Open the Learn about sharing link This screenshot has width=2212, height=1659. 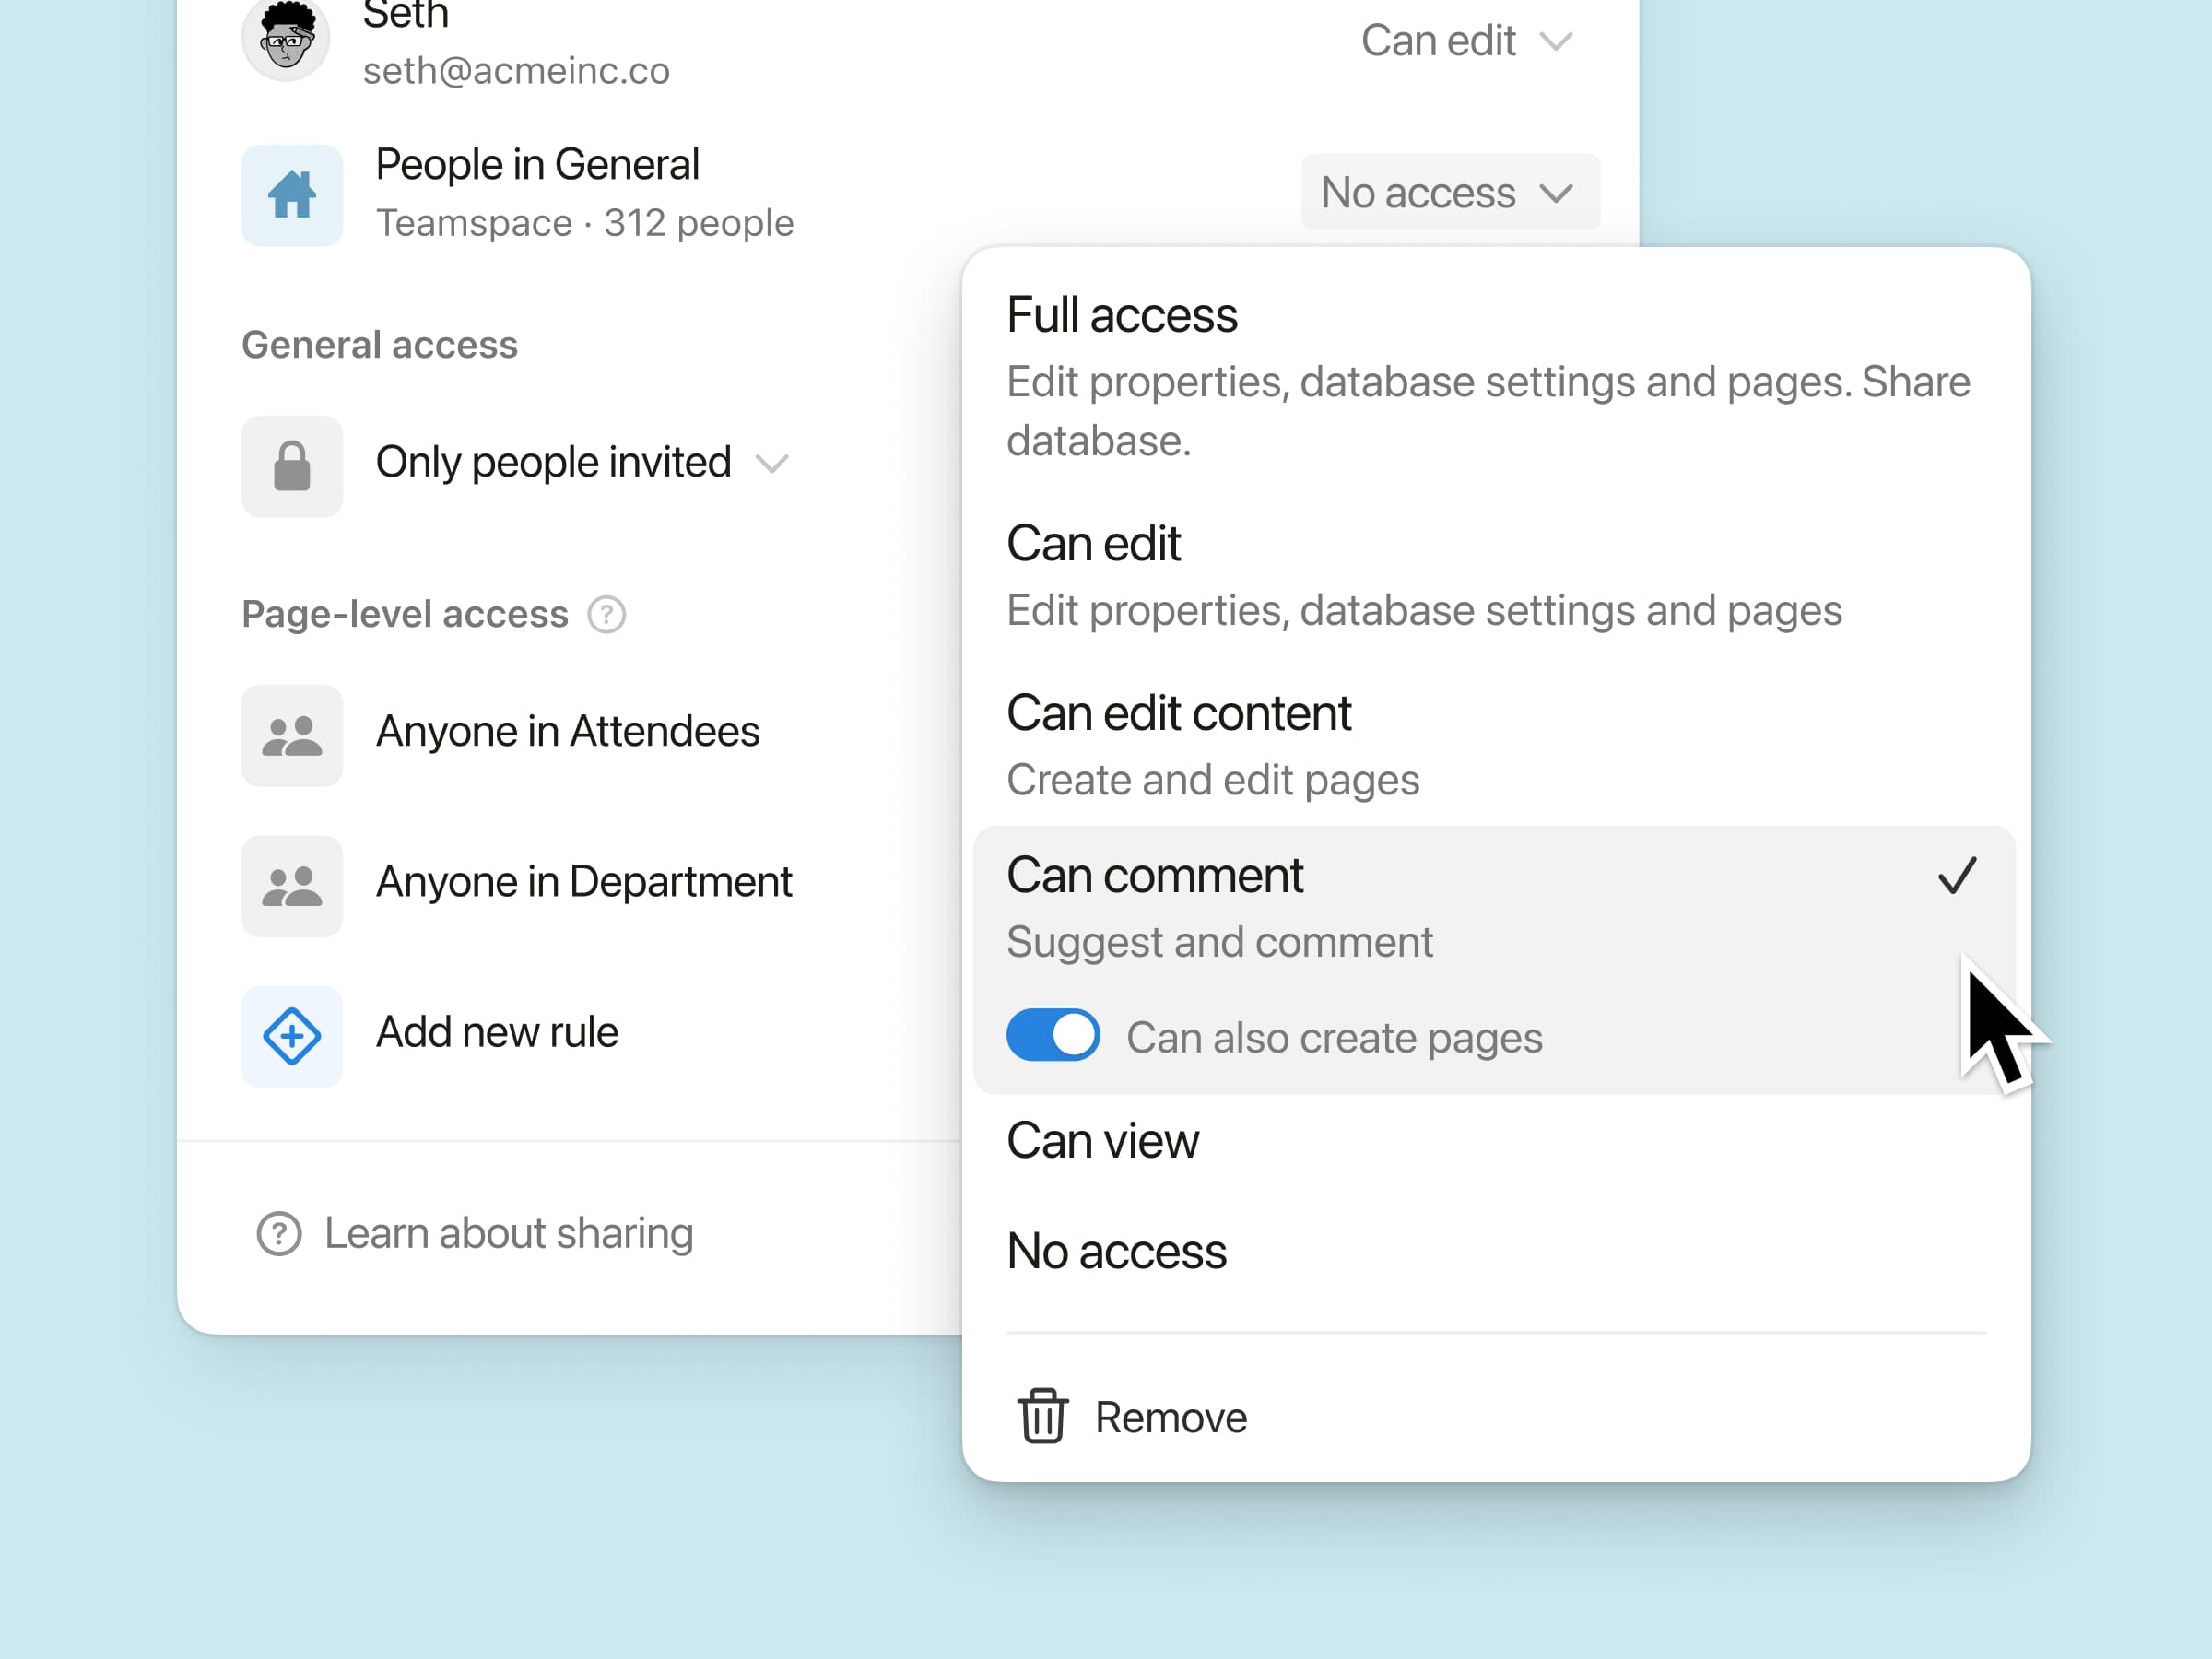click(508, 1233)
